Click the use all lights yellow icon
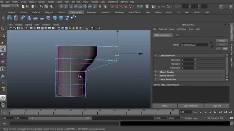Image resolution: width=234 pixels, height=131 pixels. [73, 28]
